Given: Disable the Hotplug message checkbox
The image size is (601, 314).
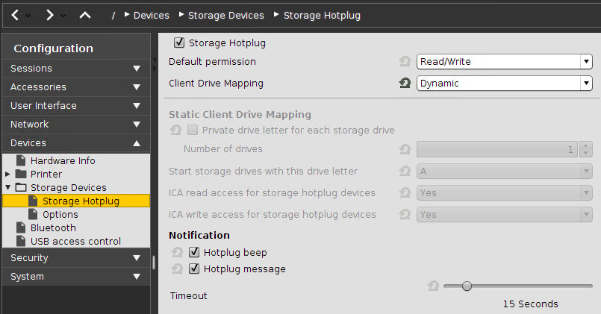Looking at the screenshot, I should click(x=194, y=269).
